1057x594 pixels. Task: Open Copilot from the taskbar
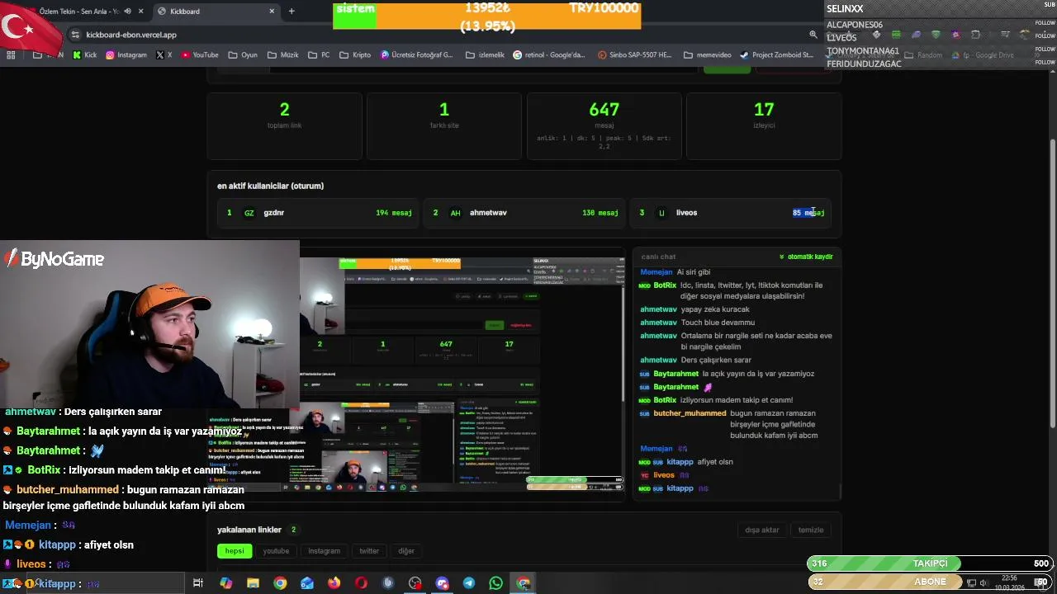pyautogui.click(x=226, y=583)
